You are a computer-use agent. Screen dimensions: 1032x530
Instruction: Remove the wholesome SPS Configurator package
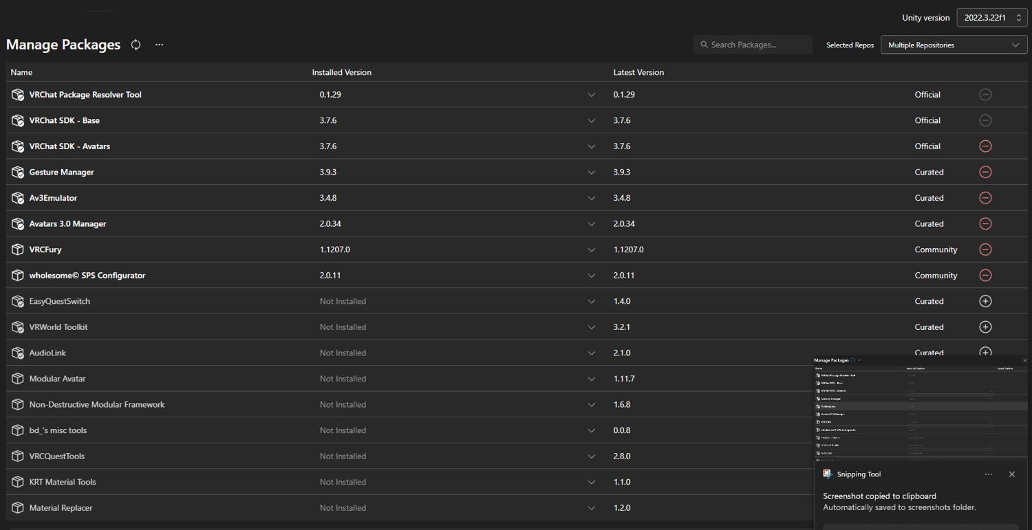point(985,275)
